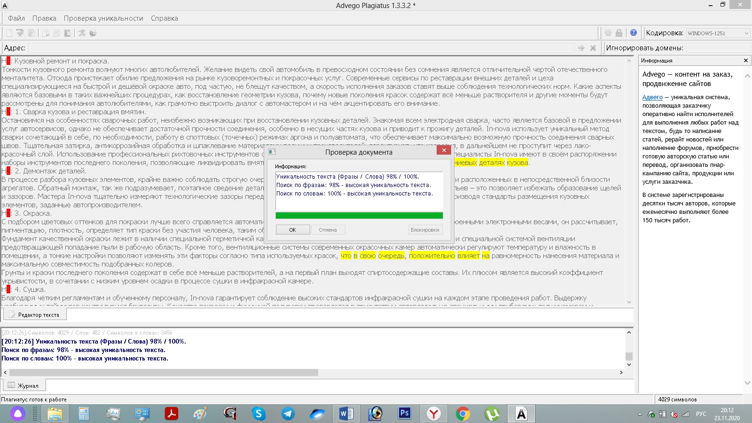Click the up arrow of the journal scrollbar
This screenshot has height=423, width=752.
point(629,332)
